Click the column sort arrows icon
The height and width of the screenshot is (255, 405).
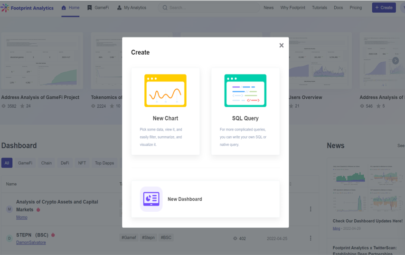[290, 184]
